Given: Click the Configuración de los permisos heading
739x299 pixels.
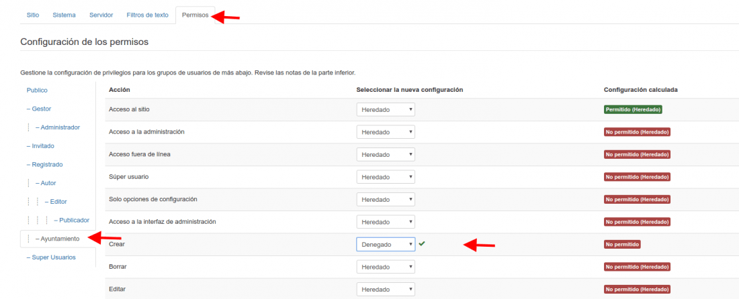Looking at the screenshot, I should click(x=85, y=42).
